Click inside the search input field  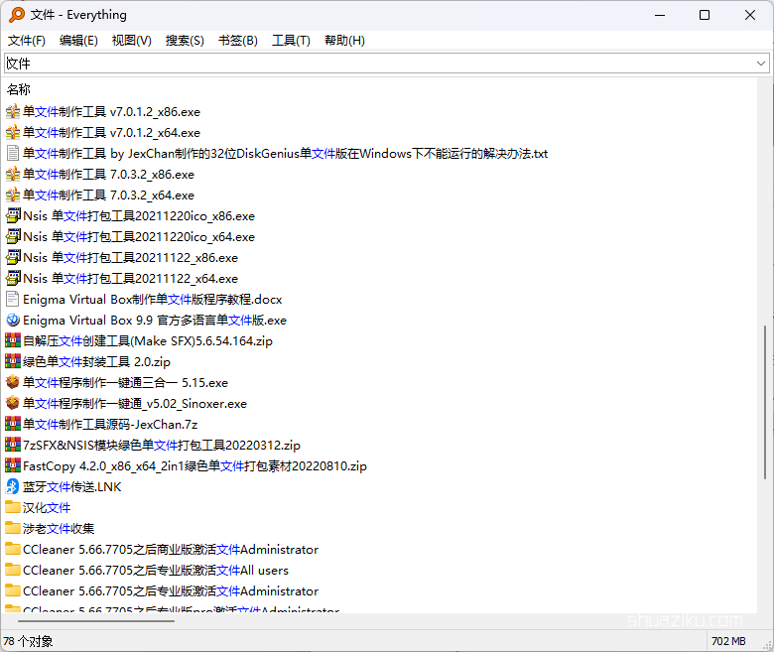pyautogui.click(x=377, y=64)
